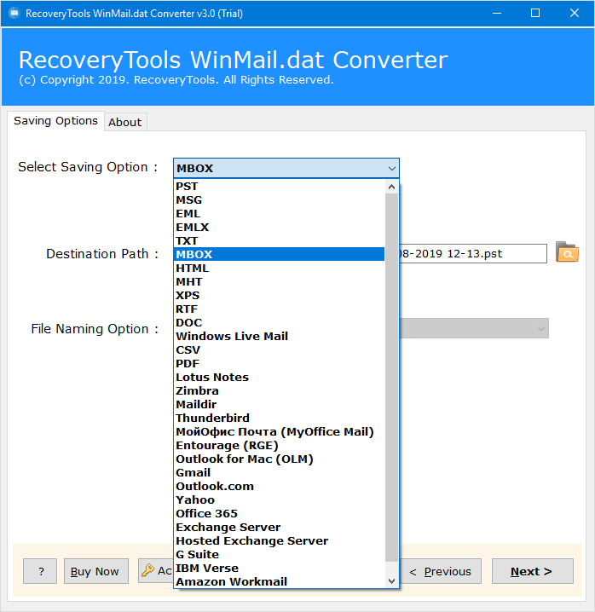Select Windows Live Mail option
Image resolution: width=595 pixels, height=612 pixels.
(x=279, y=336)
